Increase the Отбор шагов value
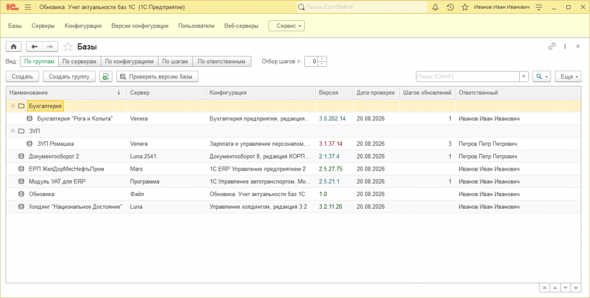Viewport: 590px width, 298px height. [322, 59]
